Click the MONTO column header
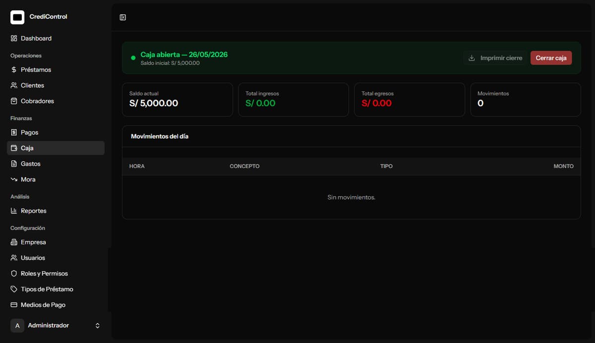The image size is (595, 343). coord(563,166)
